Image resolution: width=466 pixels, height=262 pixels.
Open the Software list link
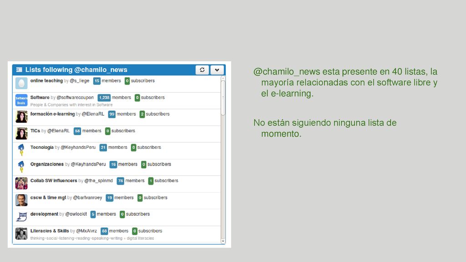tap(40, 97)
